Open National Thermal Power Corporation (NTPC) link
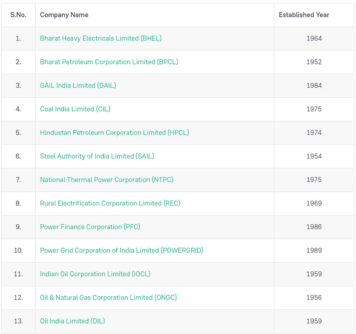This screenshot has height=334, width=356. coord(107,180)
